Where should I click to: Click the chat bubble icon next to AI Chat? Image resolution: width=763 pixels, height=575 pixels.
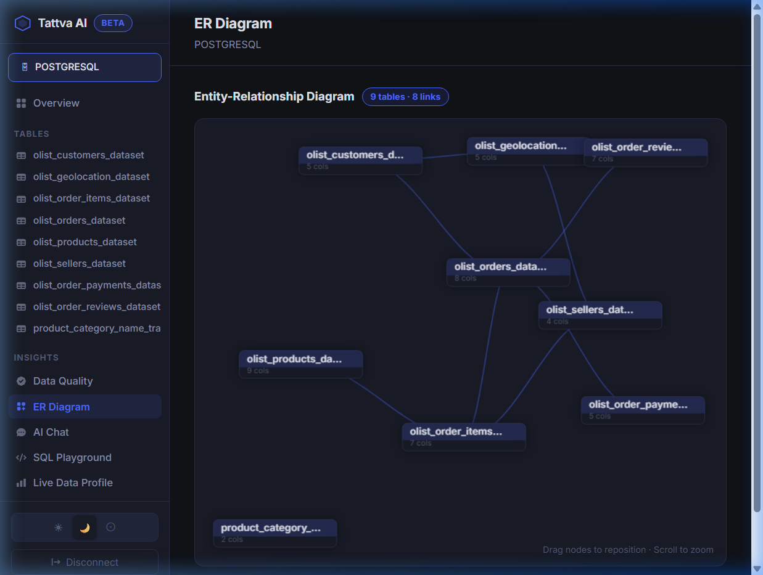click(x=20, y=432)
